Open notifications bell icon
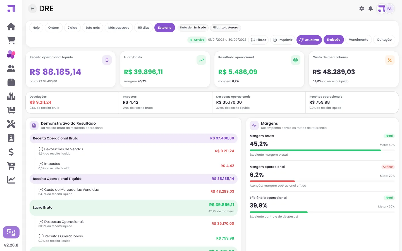This screenshot has width=402, height=251. click(371, 9)
